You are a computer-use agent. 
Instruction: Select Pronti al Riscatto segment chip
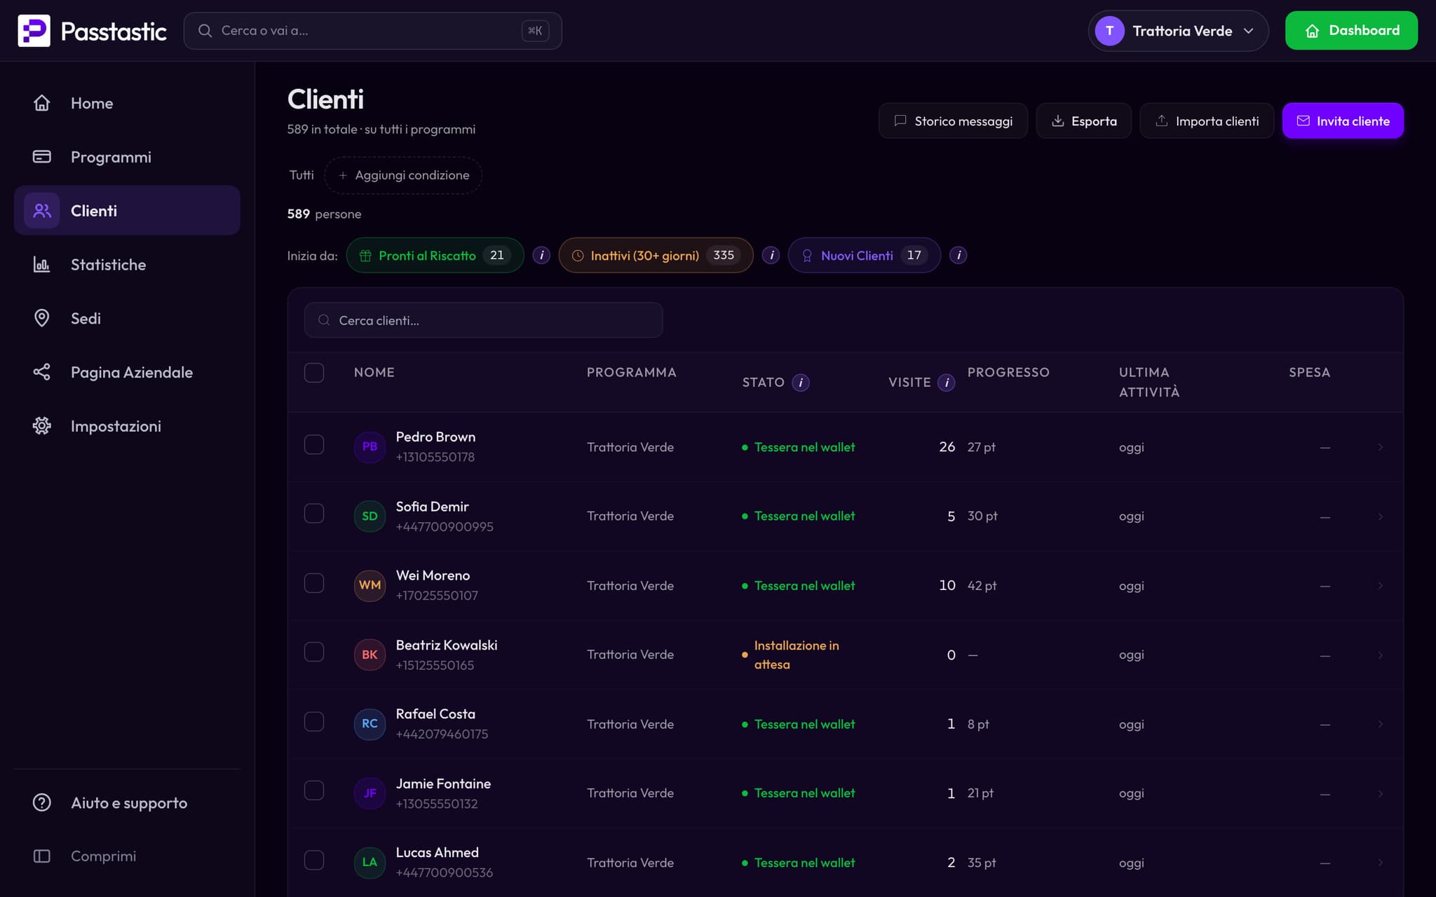[435, 256]
